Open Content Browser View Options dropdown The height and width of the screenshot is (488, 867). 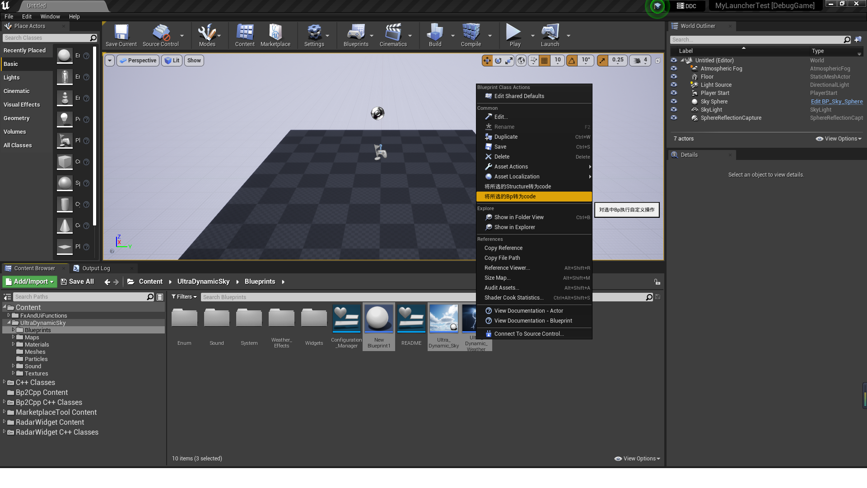(637, 459)
